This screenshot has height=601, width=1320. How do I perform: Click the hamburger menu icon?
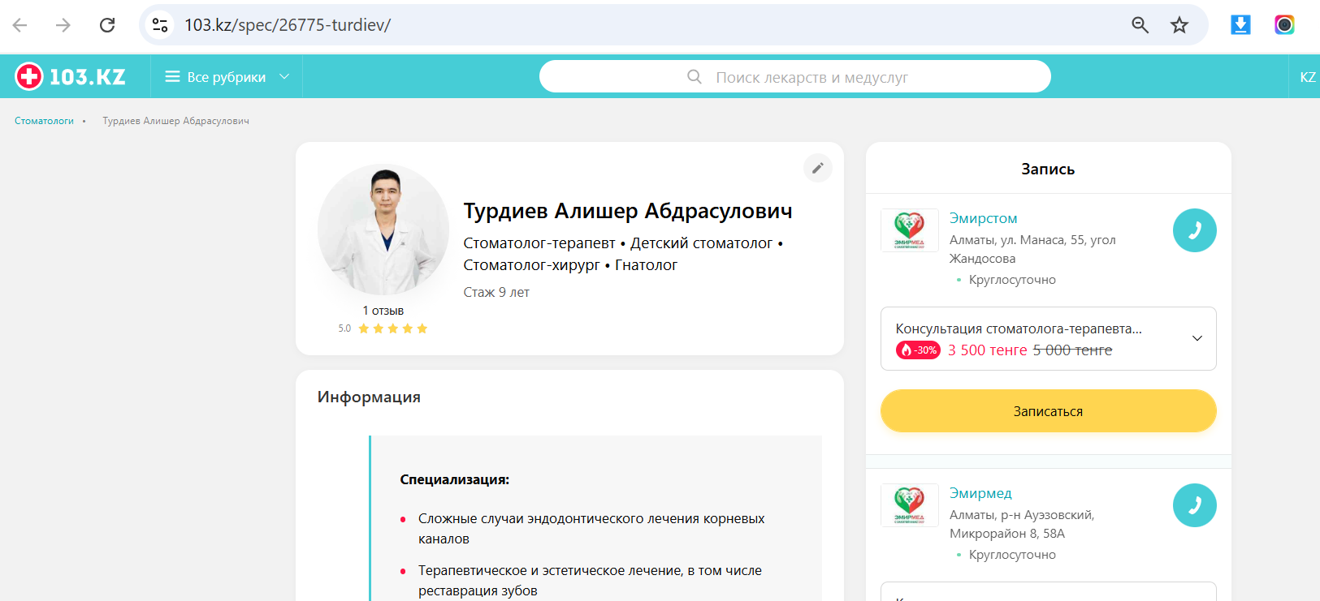click(172, 77)
